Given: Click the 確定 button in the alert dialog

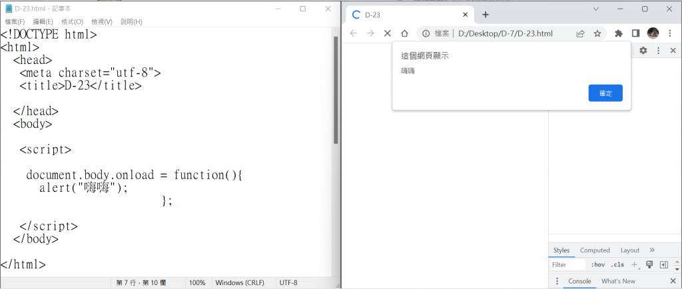Looking at the screenshot, I should 605,93.
